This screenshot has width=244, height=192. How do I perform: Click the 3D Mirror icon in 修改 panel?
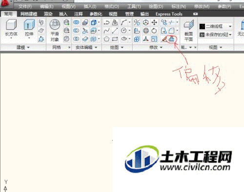coord(137,22)
